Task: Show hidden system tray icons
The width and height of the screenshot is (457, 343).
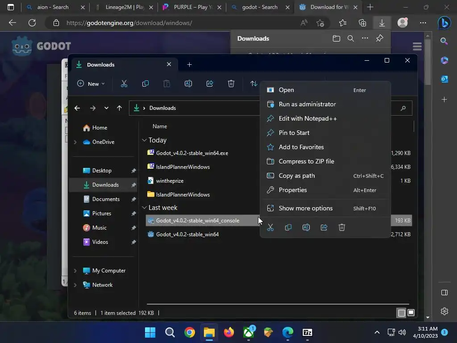Action: point(377,332)
